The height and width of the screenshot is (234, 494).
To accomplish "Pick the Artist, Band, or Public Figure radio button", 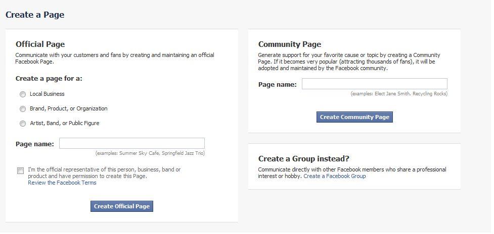I will point(23,124).
